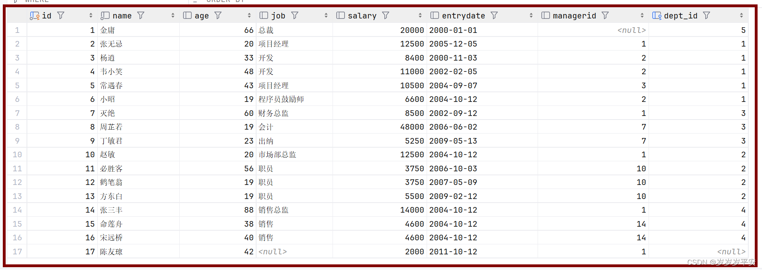Click name cell 必胜客

111,168
